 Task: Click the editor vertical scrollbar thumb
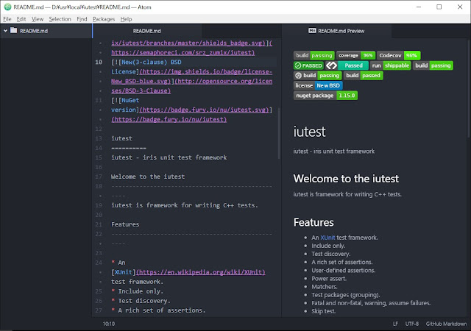(x=279, y=134)
